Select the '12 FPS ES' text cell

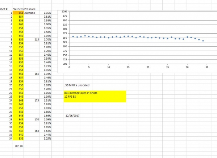70,97
